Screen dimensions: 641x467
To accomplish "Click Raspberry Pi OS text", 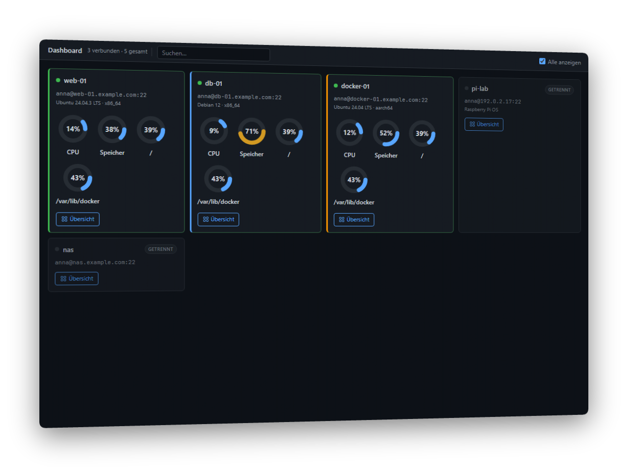I will (481, 109).
